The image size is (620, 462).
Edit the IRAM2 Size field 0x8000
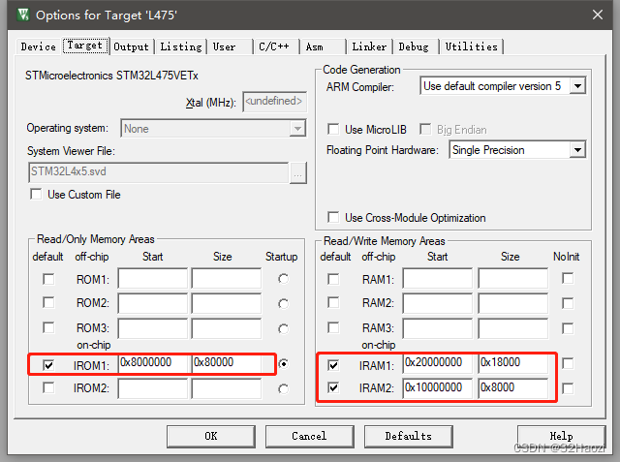click(x=512, y=388)
